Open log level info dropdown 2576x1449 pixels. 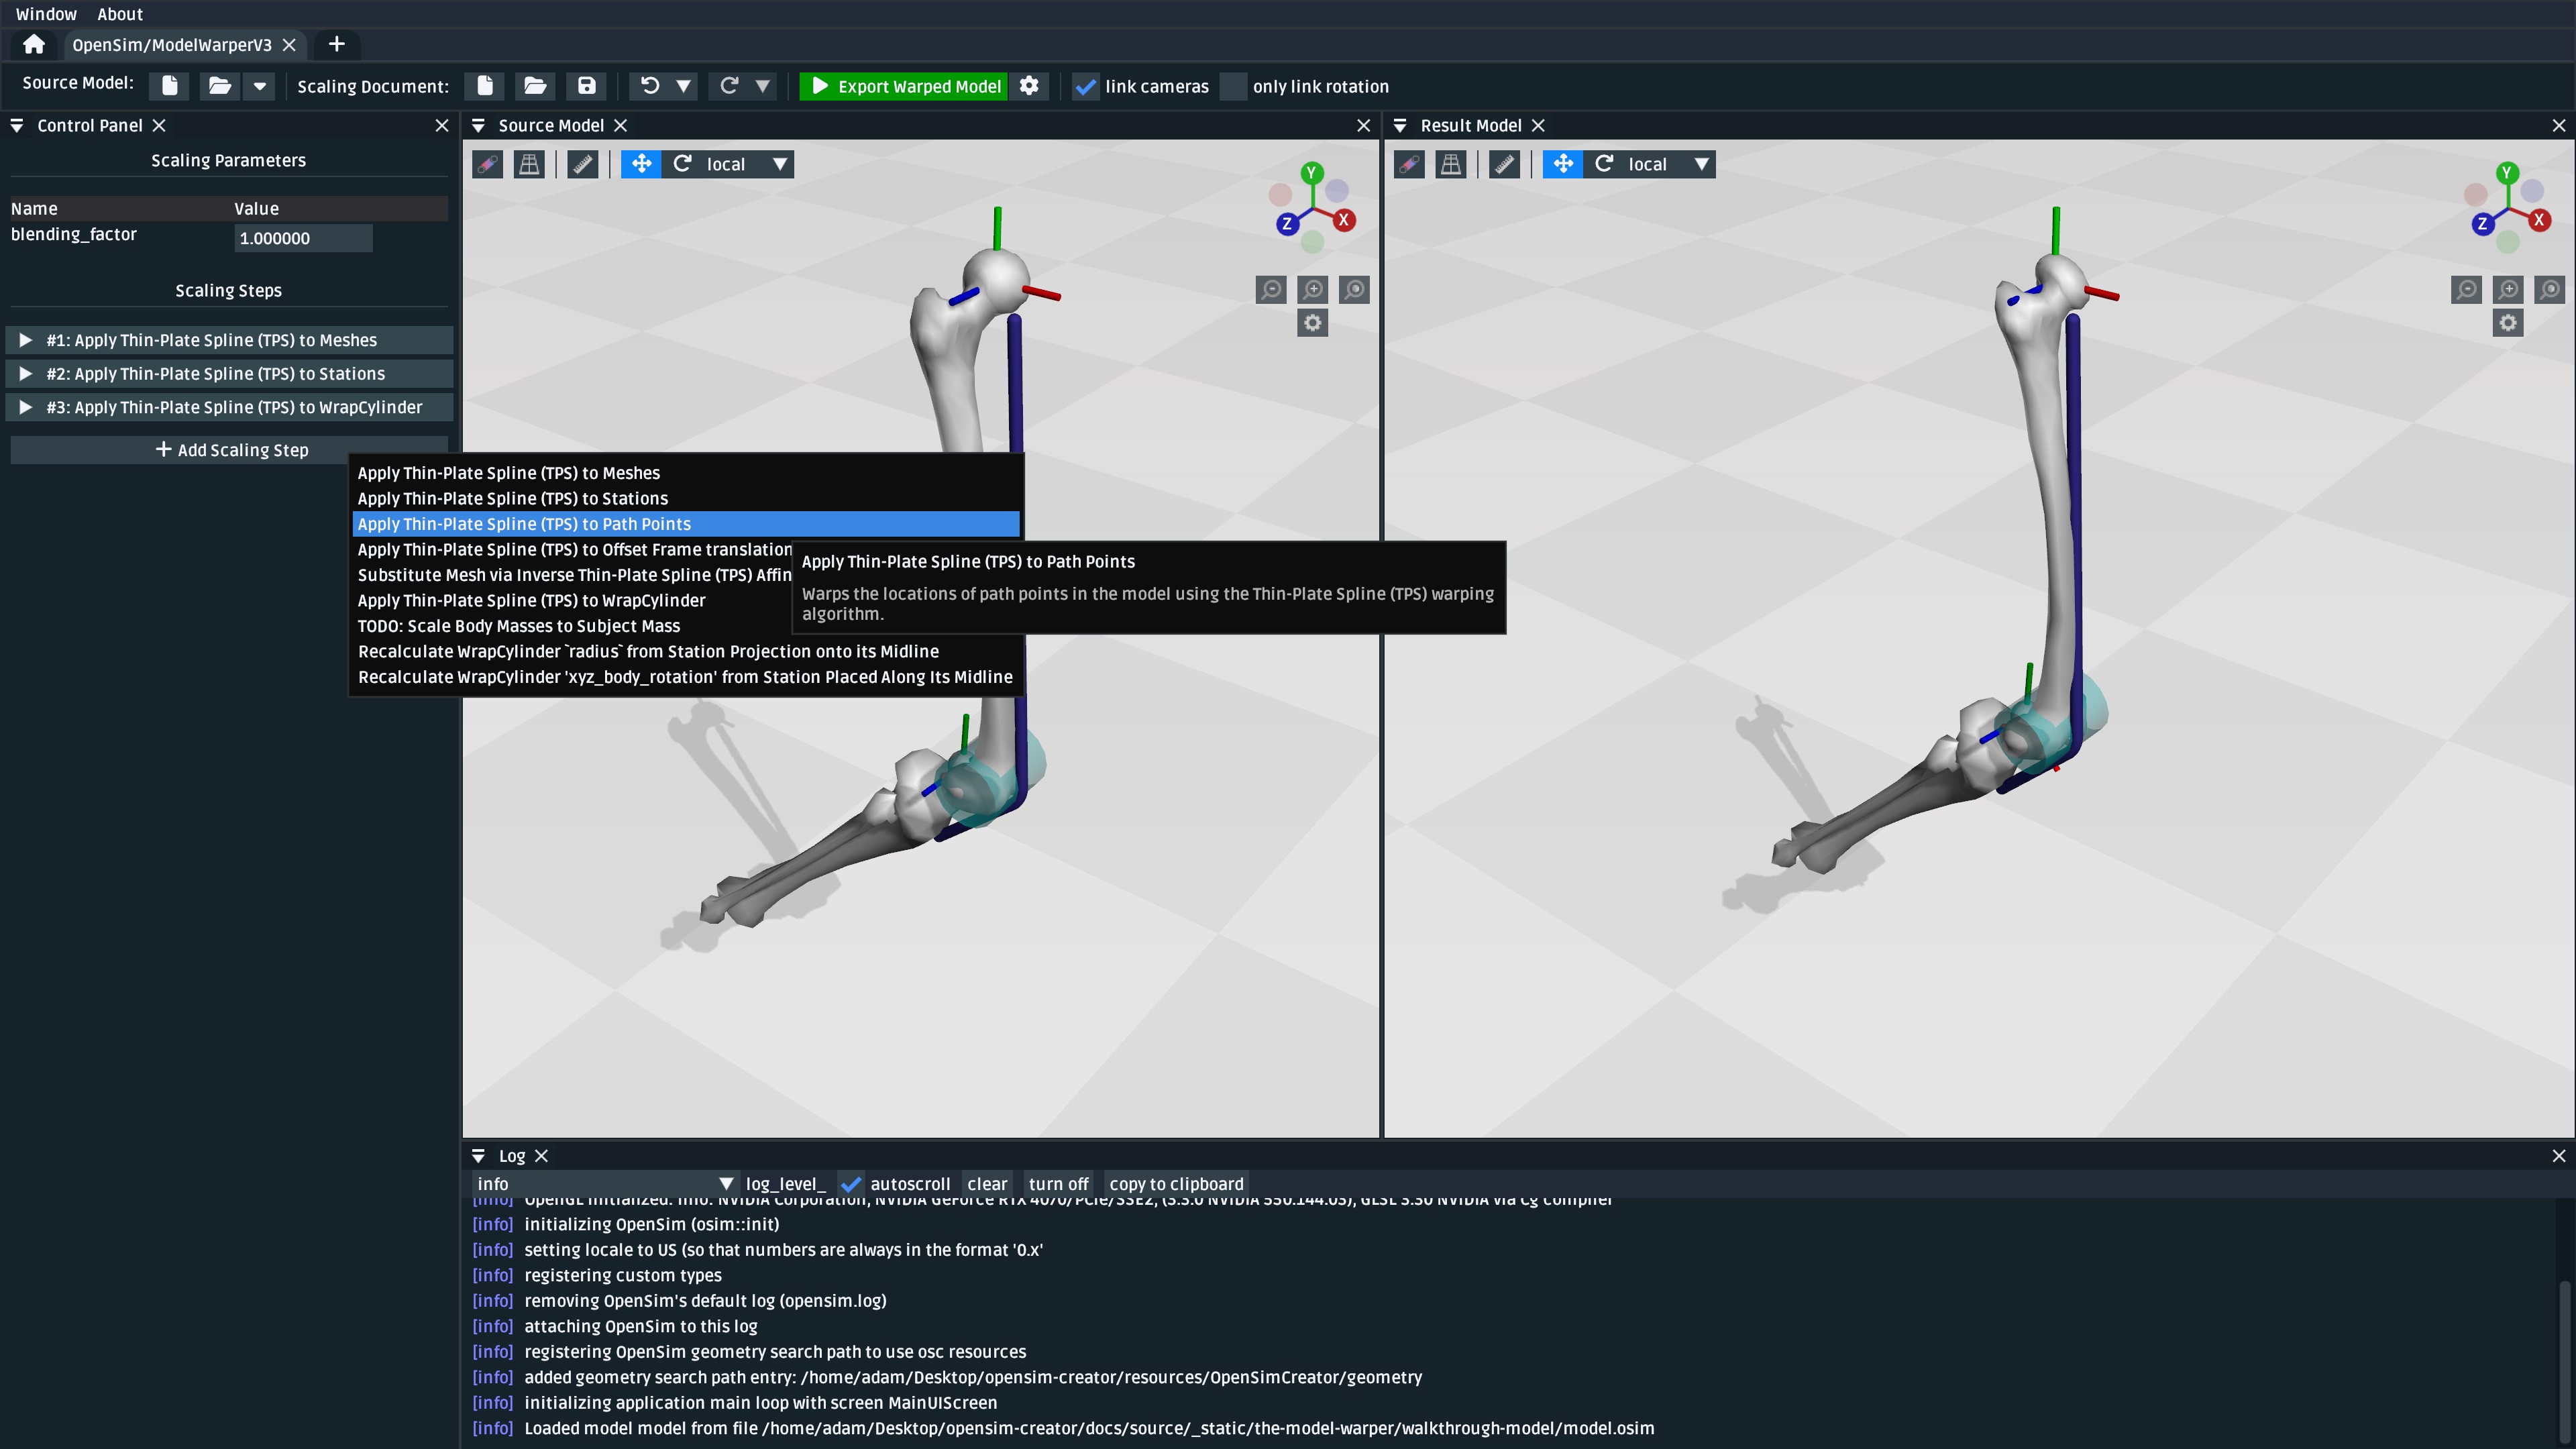(x=605, y=1184)
